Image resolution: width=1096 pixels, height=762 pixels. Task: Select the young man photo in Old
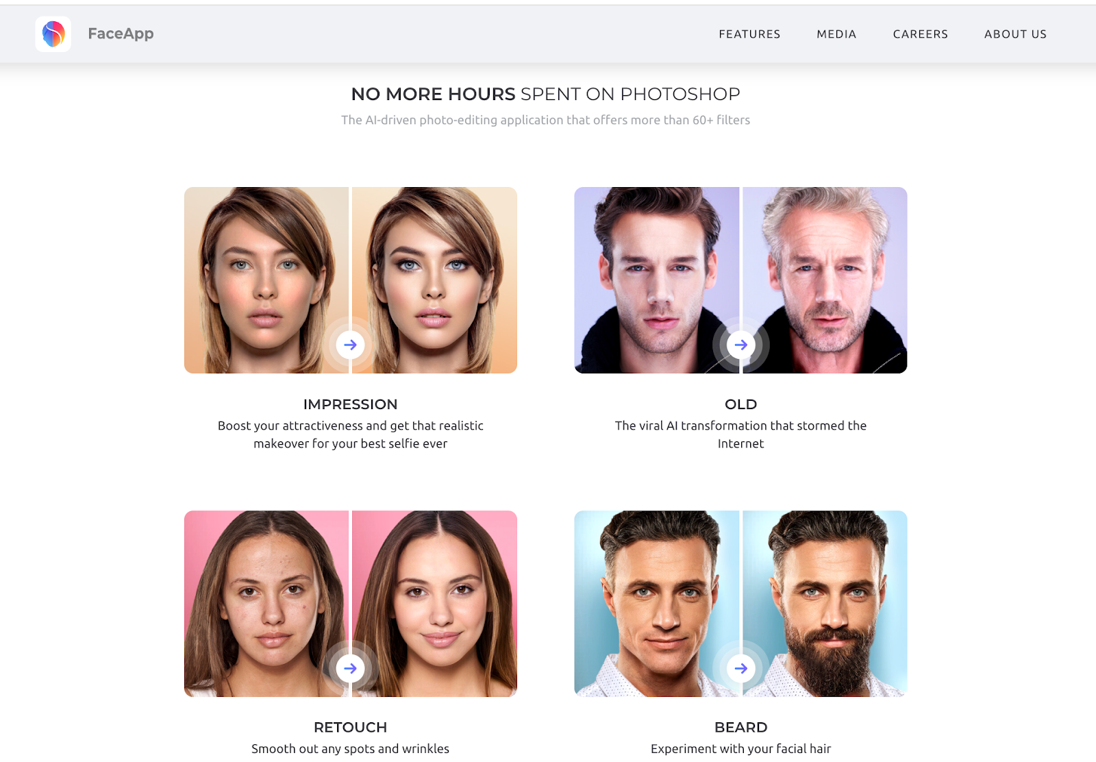coord(657,280)
